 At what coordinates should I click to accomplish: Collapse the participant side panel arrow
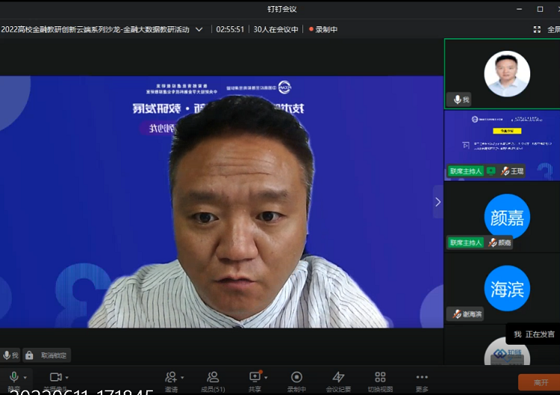click(438, 202)
